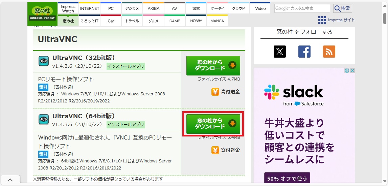Click the 50% オフで使う ad button
The image size is (388, 186).
pyautogui.click(x=287, y=179)
